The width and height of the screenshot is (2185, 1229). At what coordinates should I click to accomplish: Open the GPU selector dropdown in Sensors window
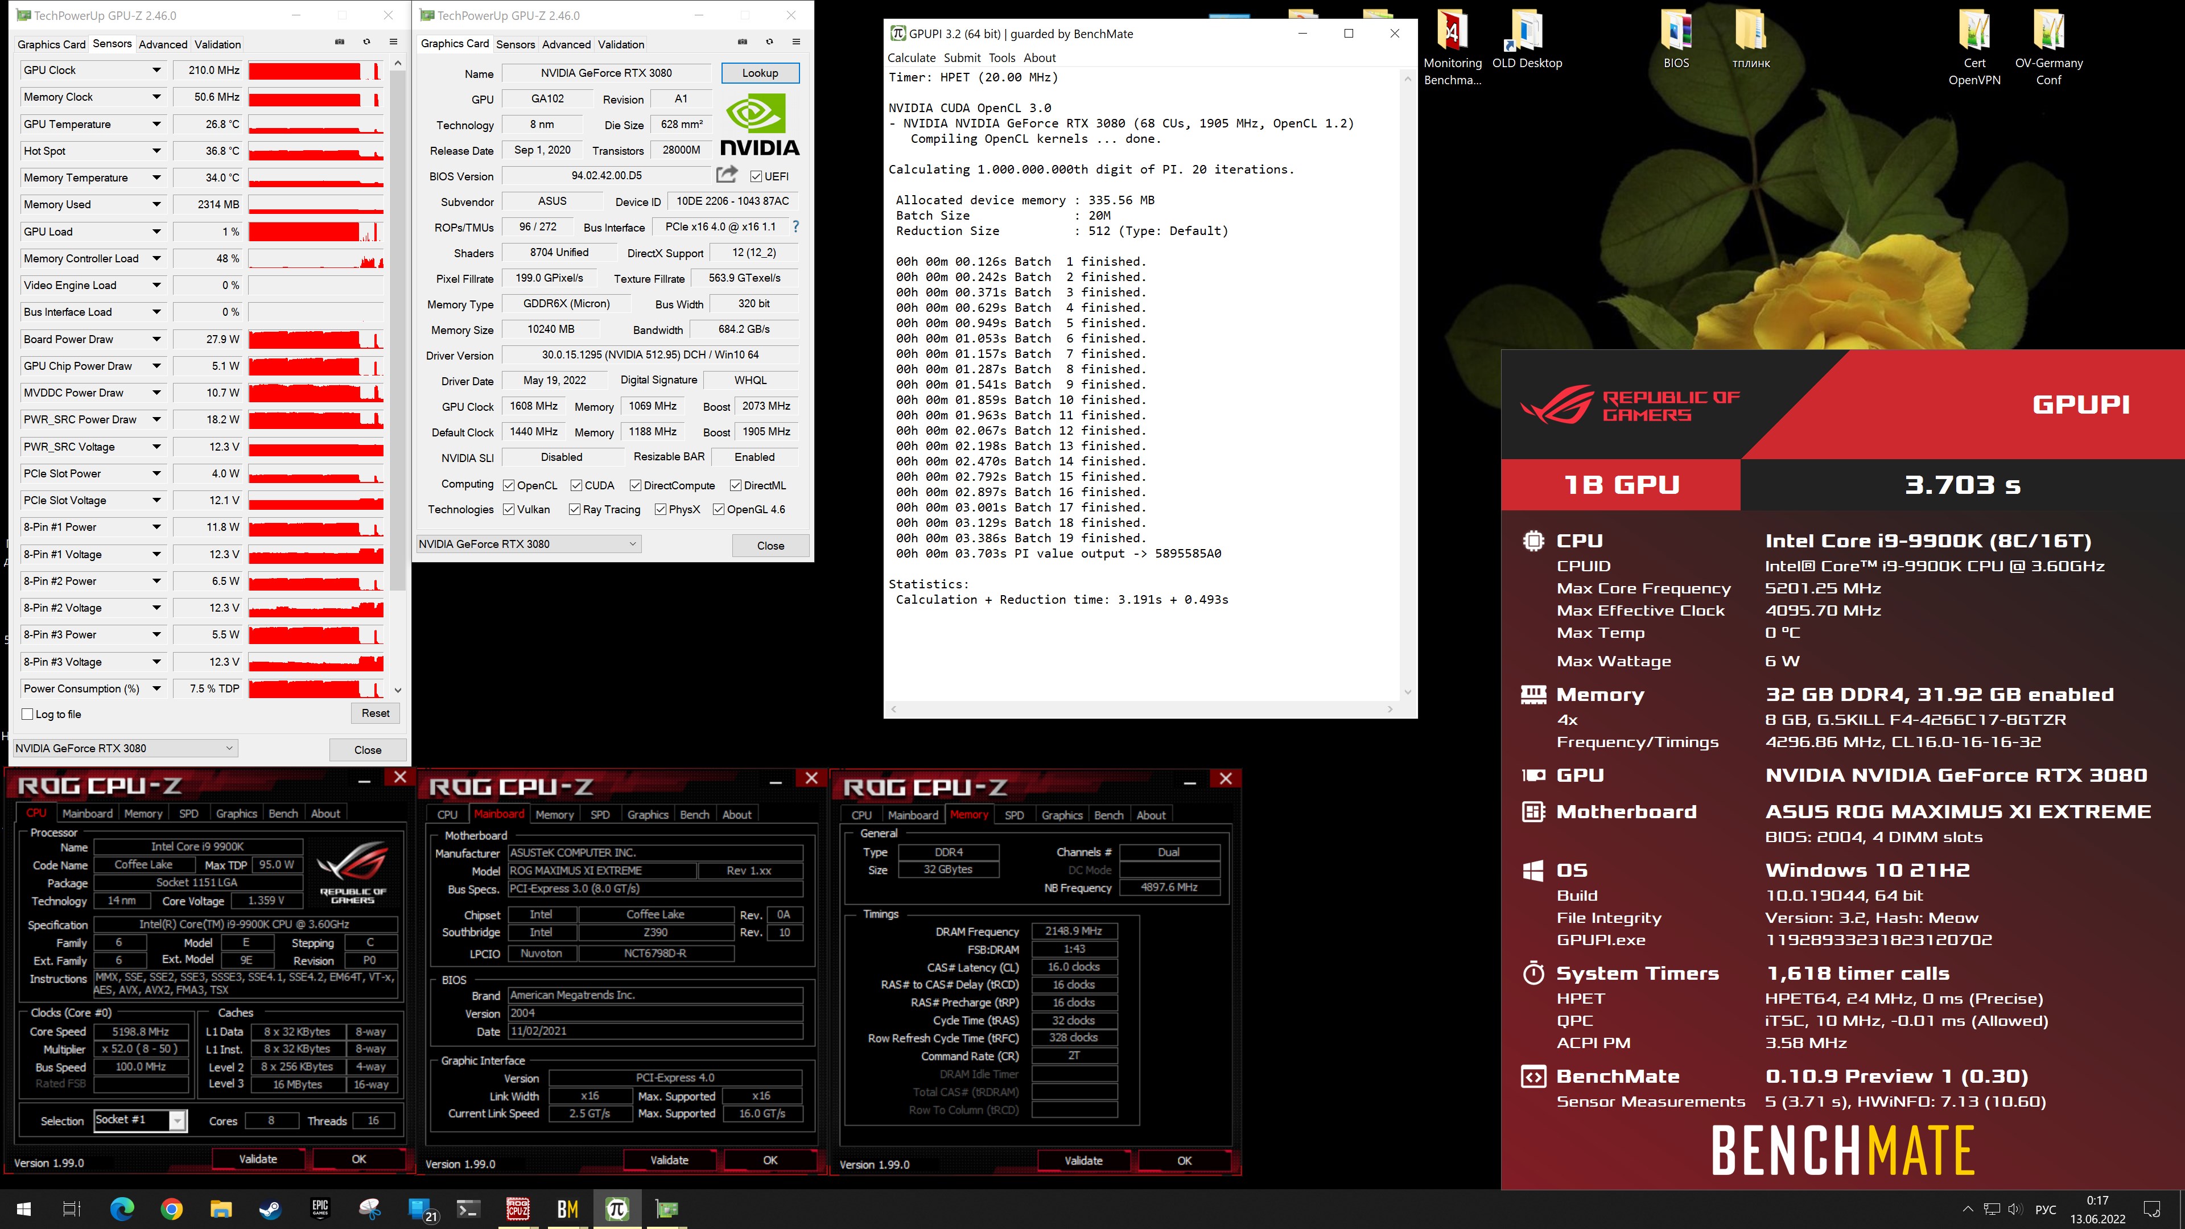point(126,748)
